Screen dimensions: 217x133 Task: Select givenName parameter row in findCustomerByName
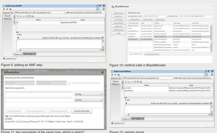(x=168, y=91)
